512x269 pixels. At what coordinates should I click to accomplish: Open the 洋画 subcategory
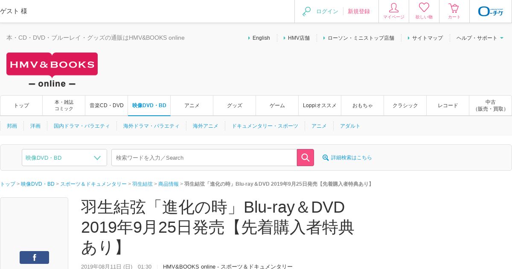[35, 126]
